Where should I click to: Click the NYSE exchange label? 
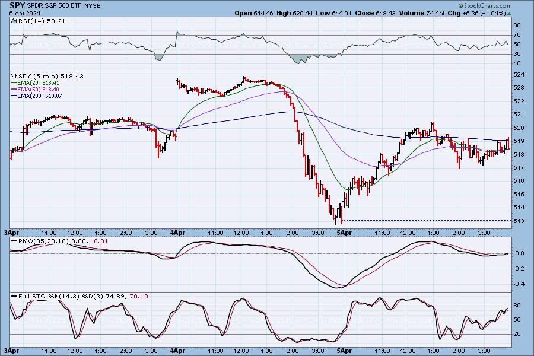tap(93, 6)
